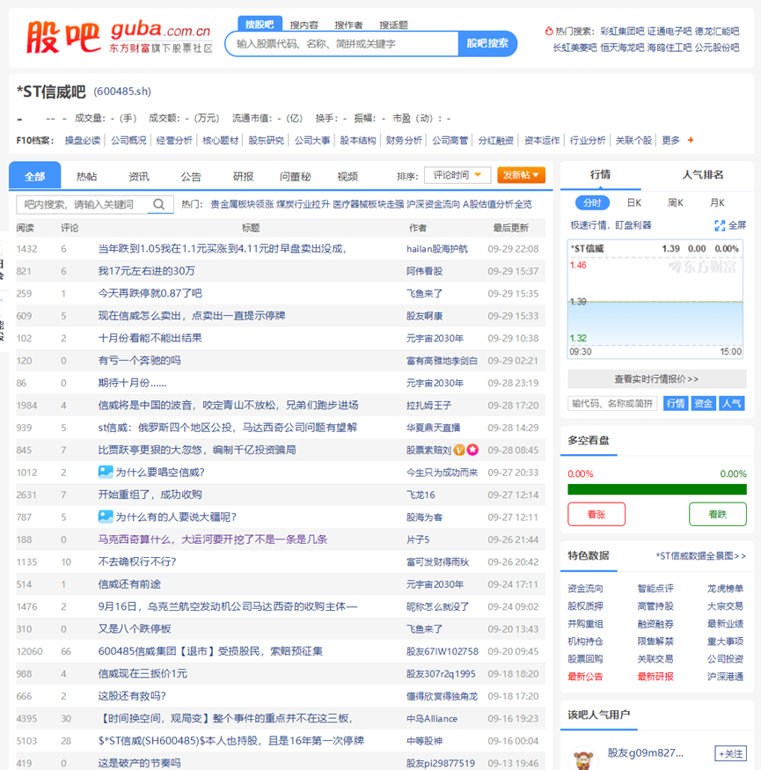761x770 pixels.
Task: Vote 看涨 in the bull-bear poll
Action: click(596, 514)
